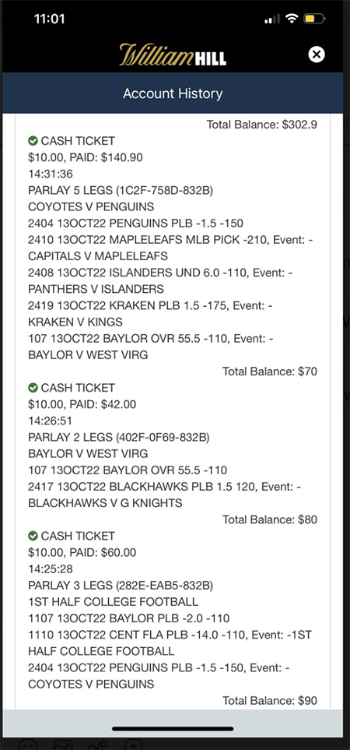This screenshot has height=750, width=350.
Task: Open the PARLAY 3 LEGS ticket entry
Action: (x=121, y=586)
